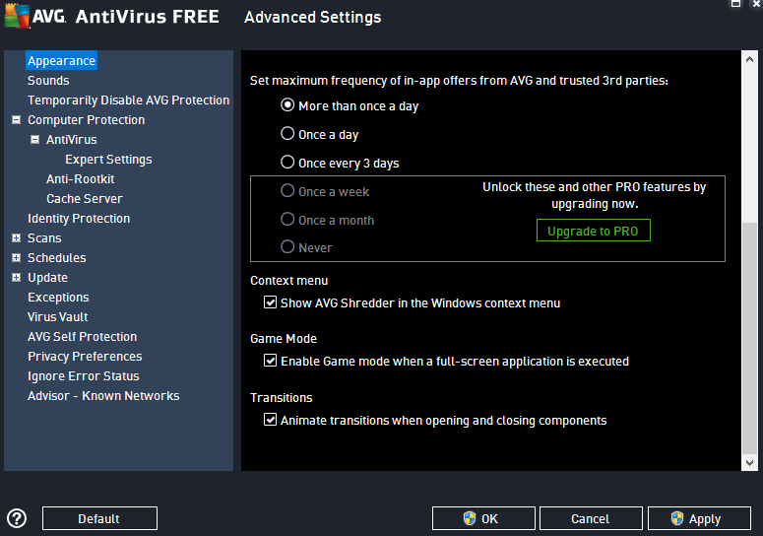This screenshot has height=536, width=763.
Task: Expand the Update tree node
Action: 16,278
